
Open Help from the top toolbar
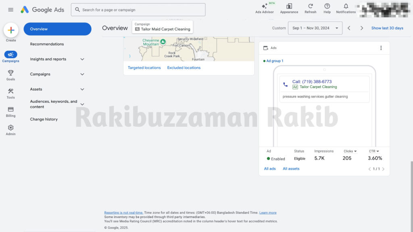(x=327, y=10)
